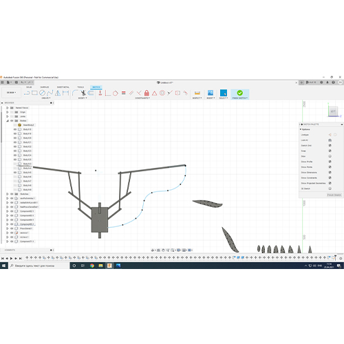This screenshot has width=344, height=344.
Task: Hide the Bodies folder with its eye icon
Action: [x=12, y=120]
